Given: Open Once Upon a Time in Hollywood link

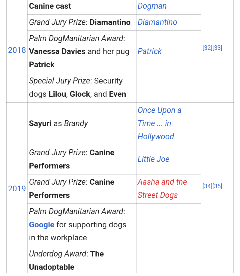Looking at the screenshot, I should (x=159, y=123).
